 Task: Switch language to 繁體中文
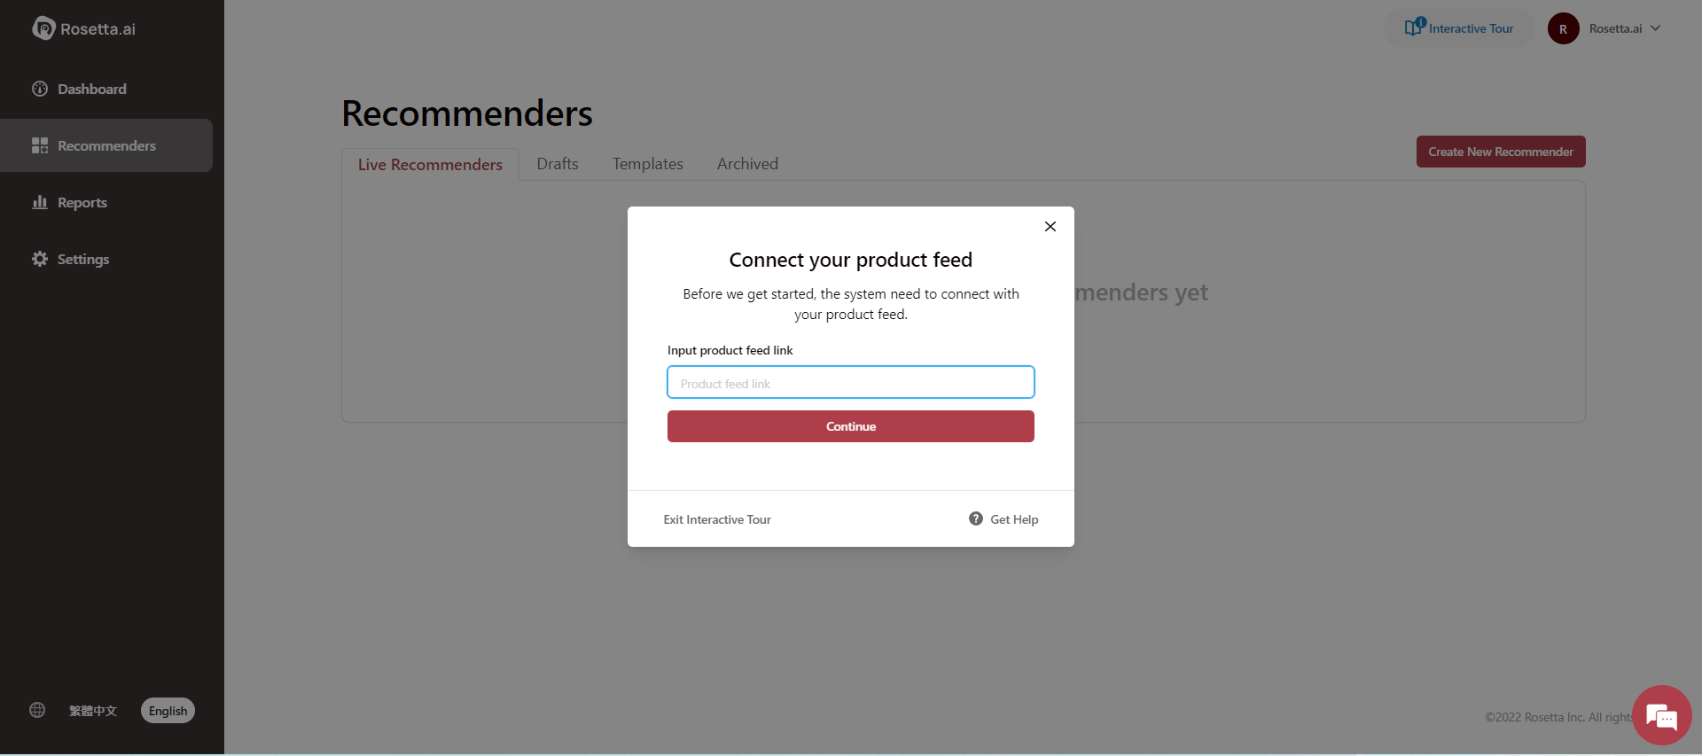pyautogui.click(x=93, y=711)
